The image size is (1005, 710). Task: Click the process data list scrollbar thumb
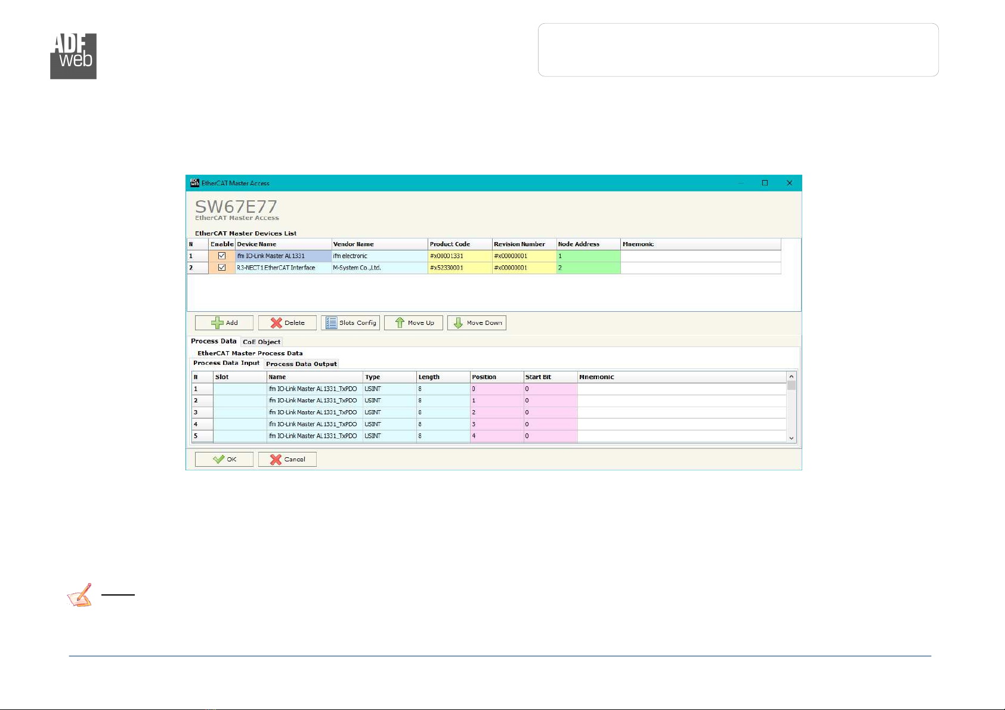791,385
